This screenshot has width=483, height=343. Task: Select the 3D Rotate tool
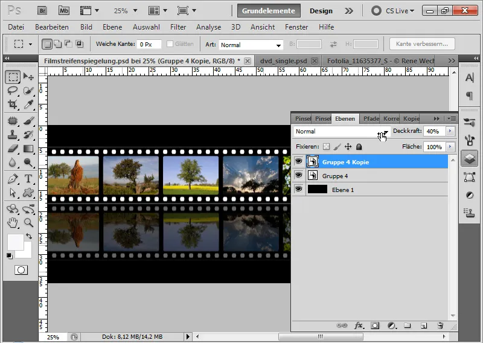[x=13, y=208]
